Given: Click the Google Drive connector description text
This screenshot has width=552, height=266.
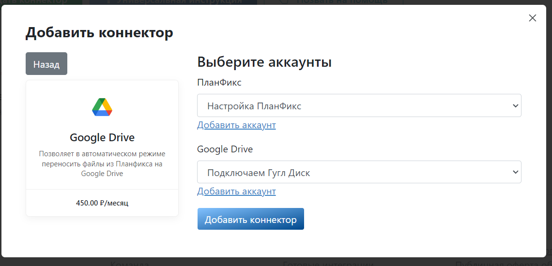Looking at the screenshot, I should (102, 163).
